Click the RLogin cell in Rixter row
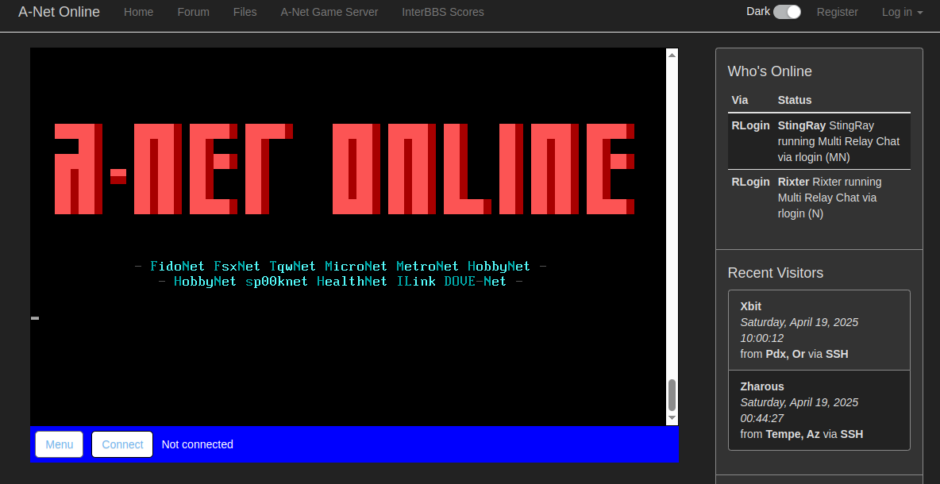The image size is (940, 484). point(750,182)
